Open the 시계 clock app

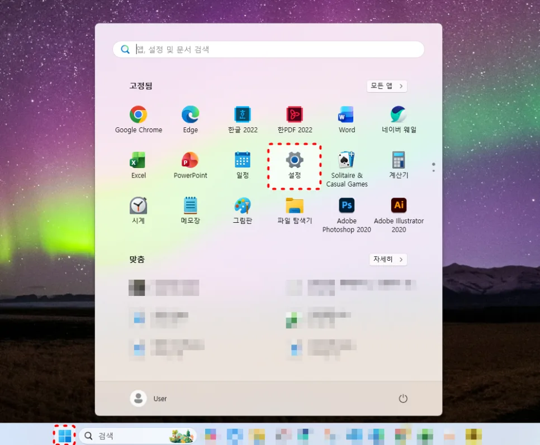click(139, 205)
